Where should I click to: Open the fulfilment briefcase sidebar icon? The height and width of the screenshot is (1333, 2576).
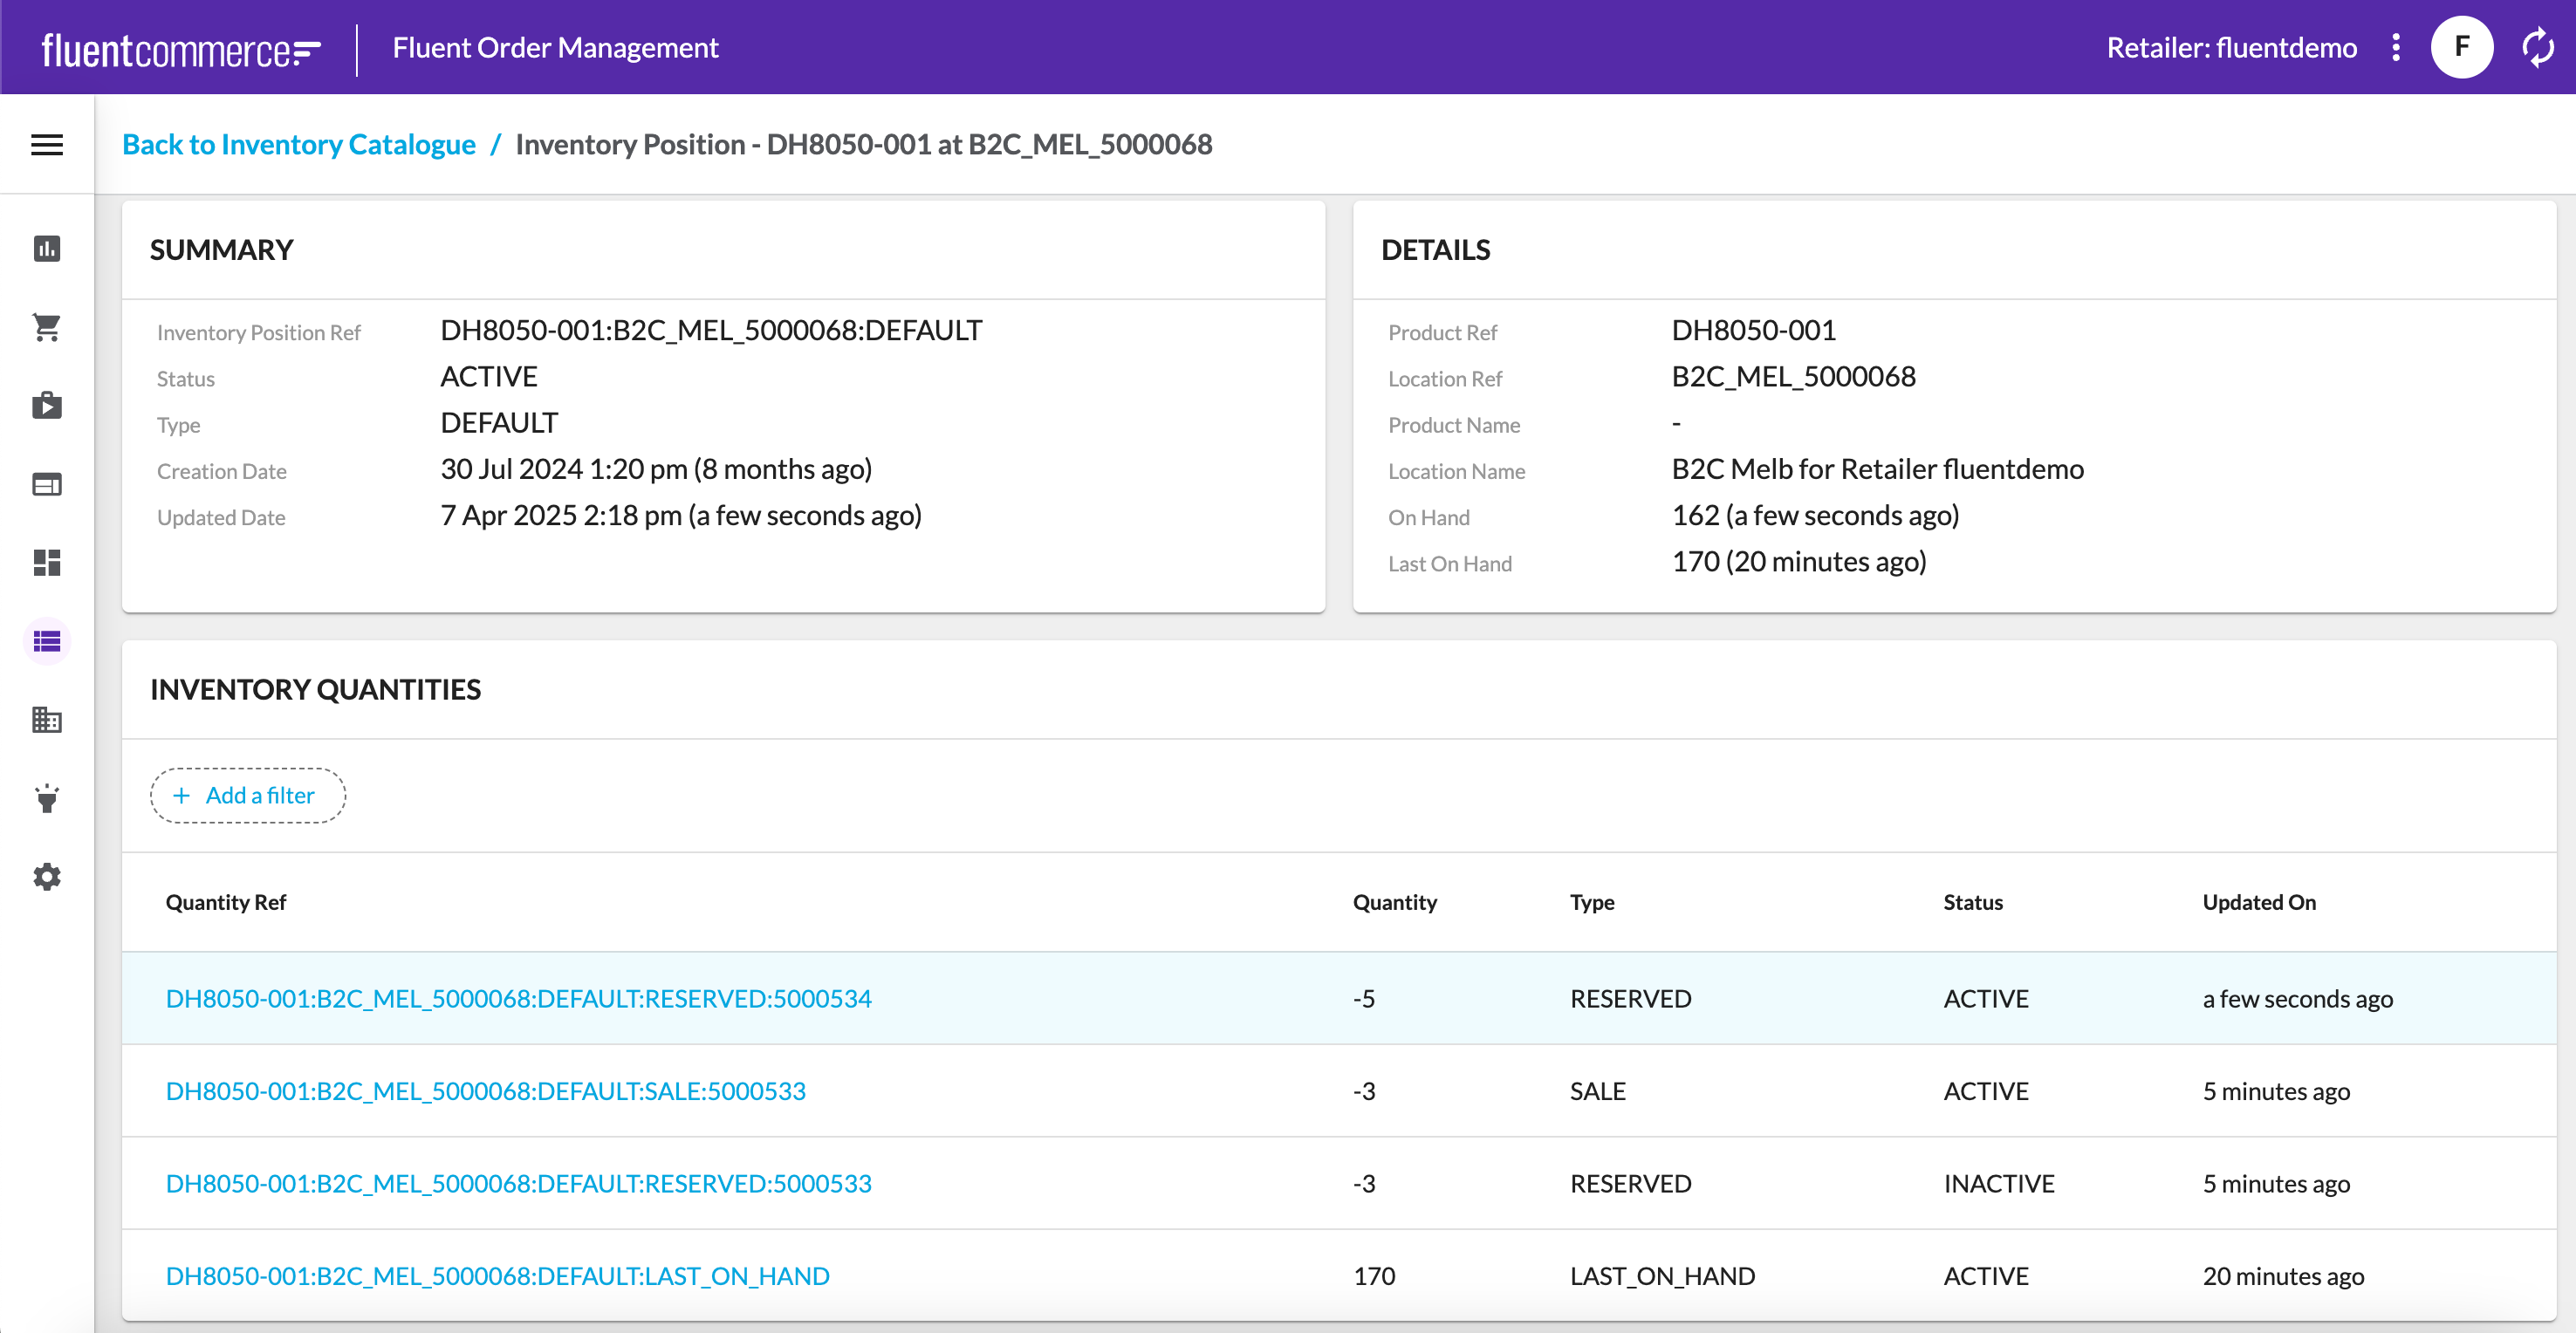point(47,405)
